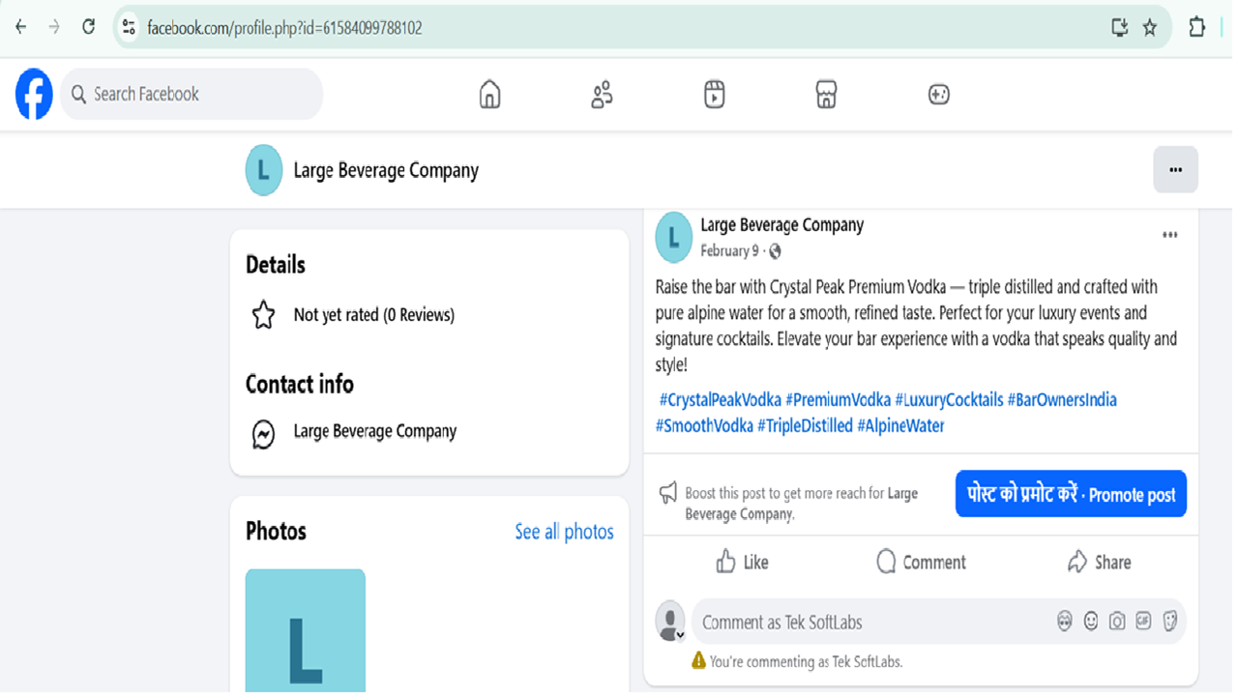The image size is (1238, 696).
Task: Click the install app icon in address bar
Action: coord(1119,27)
